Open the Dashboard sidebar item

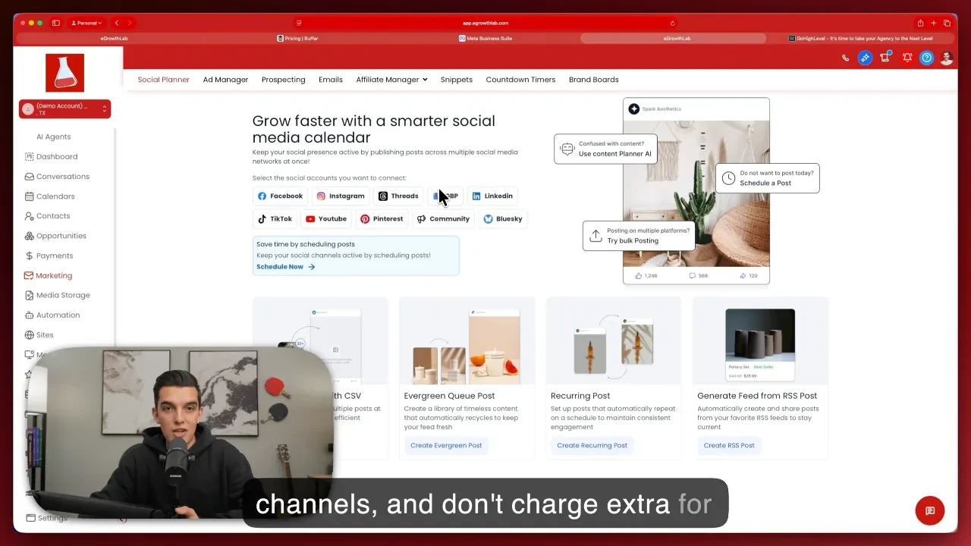pyautogui.click(x=51, y=156)
